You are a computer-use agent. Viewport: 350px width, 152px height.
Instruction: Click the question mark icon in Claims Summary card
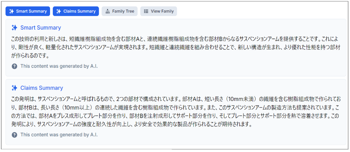pyautogui.click(x=14, y=135)
